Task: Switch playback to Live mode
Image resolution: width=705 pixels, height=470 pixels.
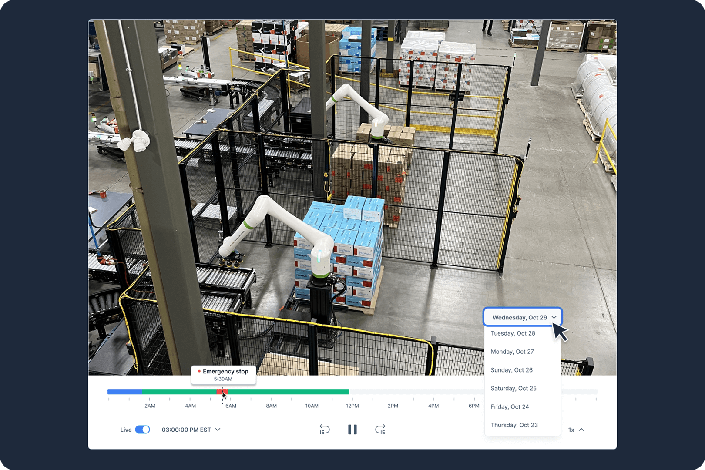Action: [x=144, y=430]
